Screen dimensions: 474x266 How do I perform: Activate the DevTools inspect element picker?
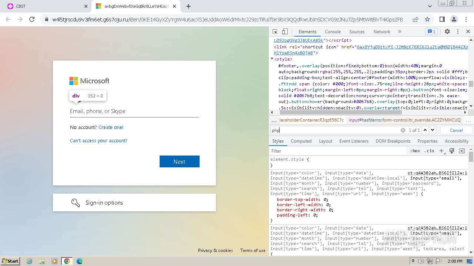point(275,32)
